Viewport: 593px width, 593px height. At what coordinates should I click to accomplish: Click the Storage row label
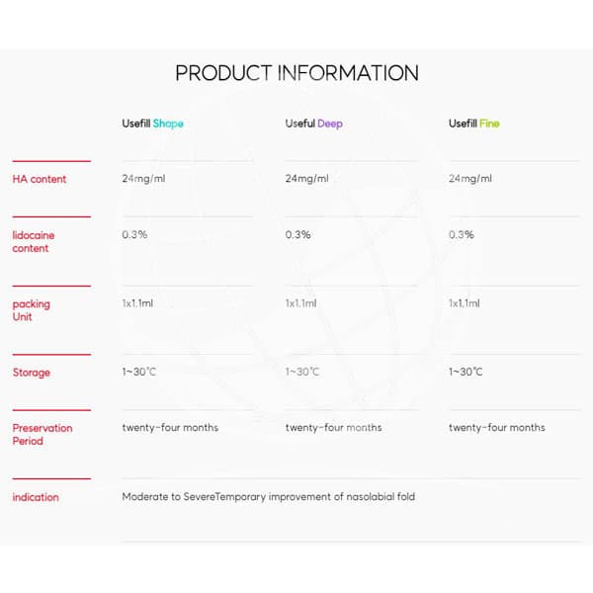tap(32, 373)
